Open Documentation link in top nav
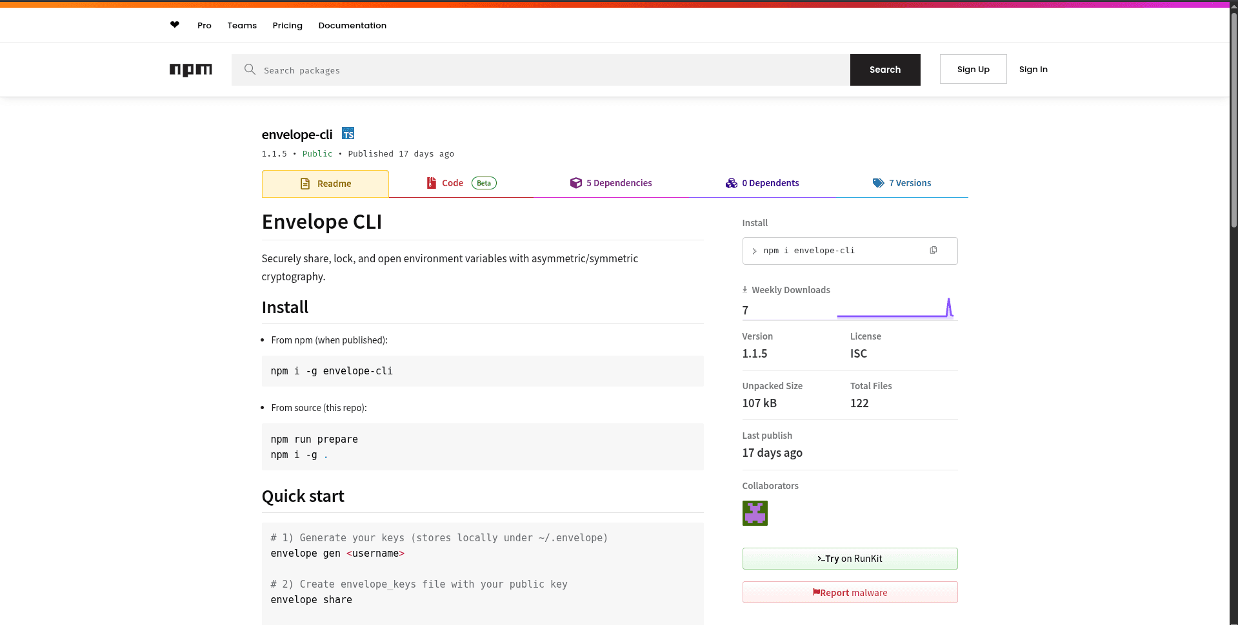This screenshot has height=625, width=1238. click(x=352, y=25)
